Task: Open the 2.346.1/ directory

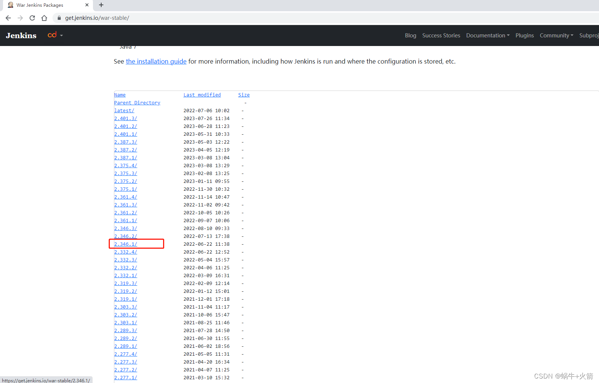Action: pos(126,244)
